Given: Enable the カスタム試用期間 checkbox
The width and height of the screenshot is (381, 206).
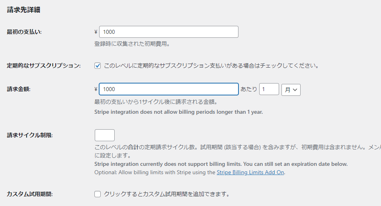Looking at the screenshot, I should point(98,194).
